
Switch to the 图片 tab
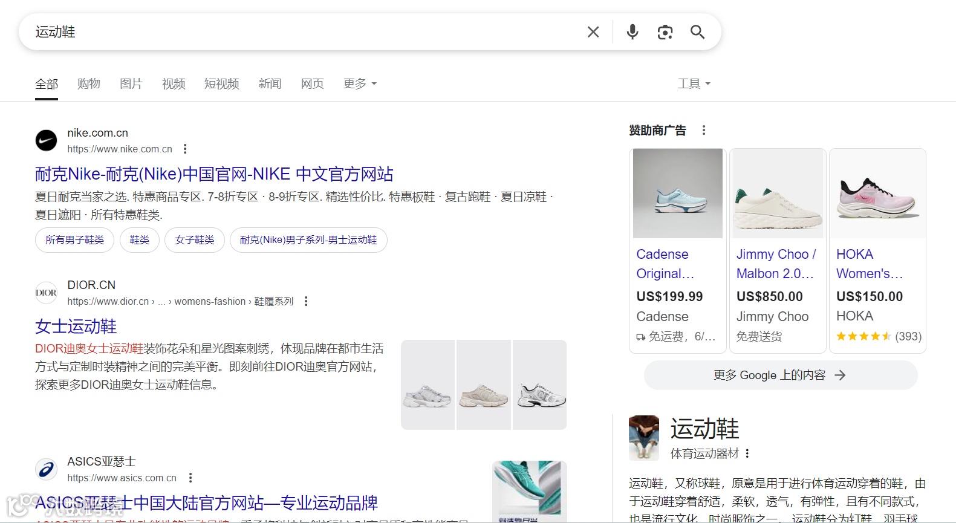[131, 84]
